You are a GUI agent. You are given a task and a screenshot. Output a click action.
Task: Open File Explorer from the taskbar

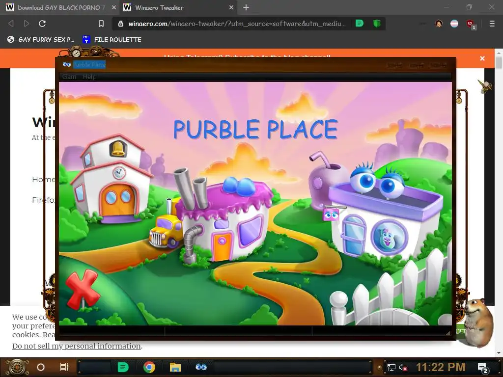[x=175, y=367]
